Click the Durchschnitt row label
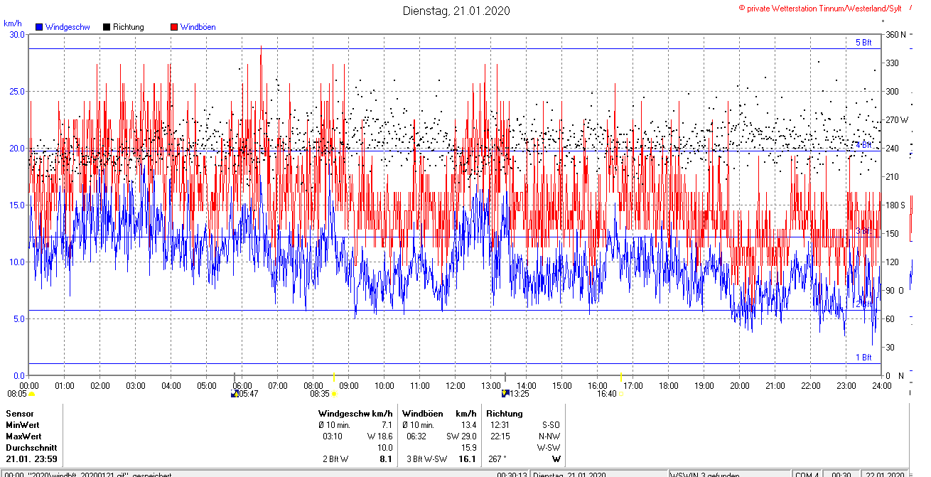The width and height of the screenshot is (931, 477). click(31, 448)
